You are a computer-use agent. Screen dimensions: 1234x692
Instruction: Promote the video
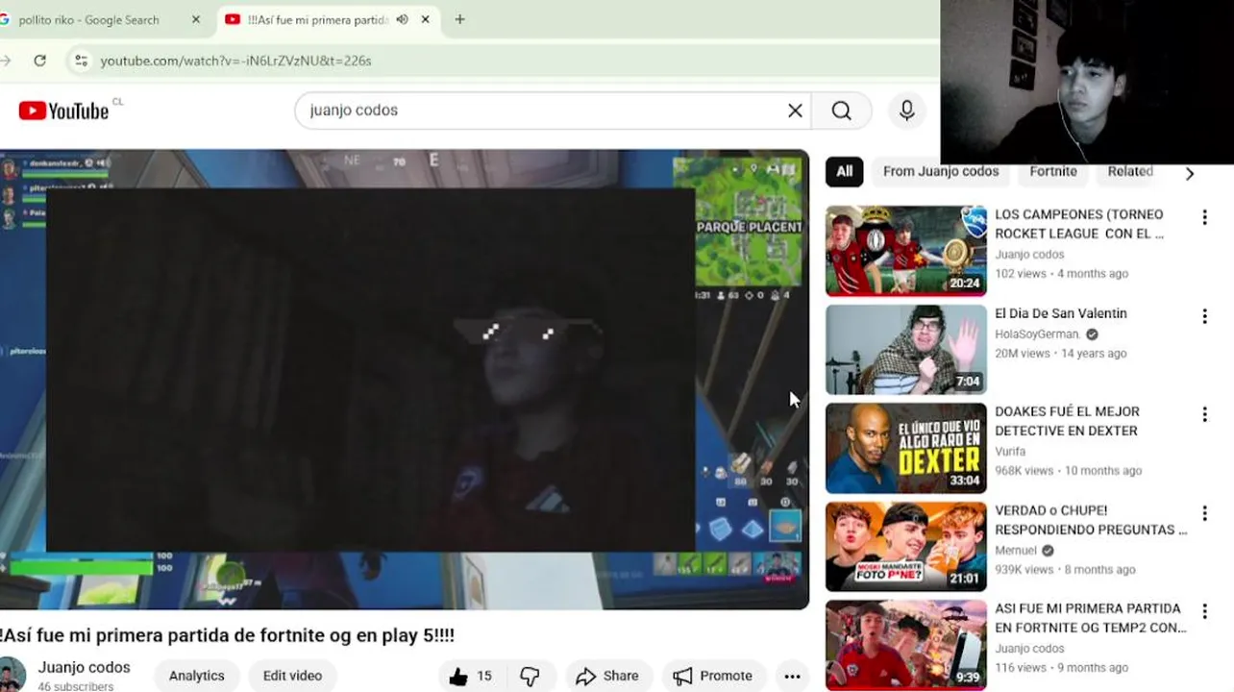(712, 676)
